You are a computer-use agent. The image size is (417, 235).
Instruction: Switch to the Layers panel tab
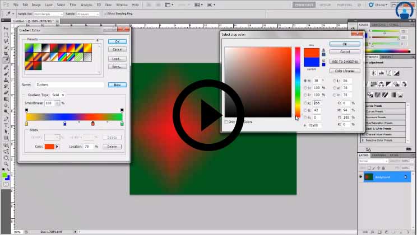click(365, 155)
